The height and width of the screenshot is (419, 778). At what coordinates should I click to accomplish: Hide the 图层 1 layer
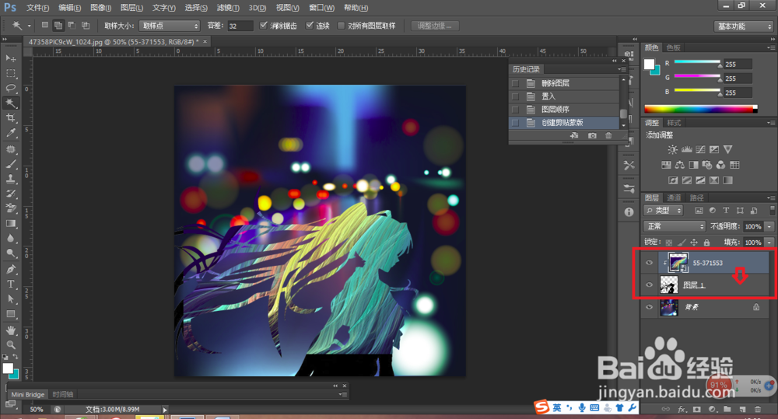pos(649,285)
